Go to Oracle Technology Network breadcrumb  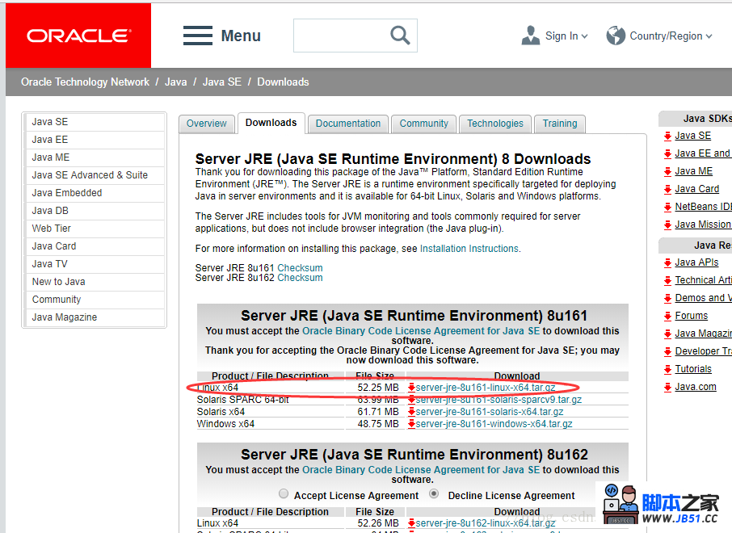(x=85, y=82)
